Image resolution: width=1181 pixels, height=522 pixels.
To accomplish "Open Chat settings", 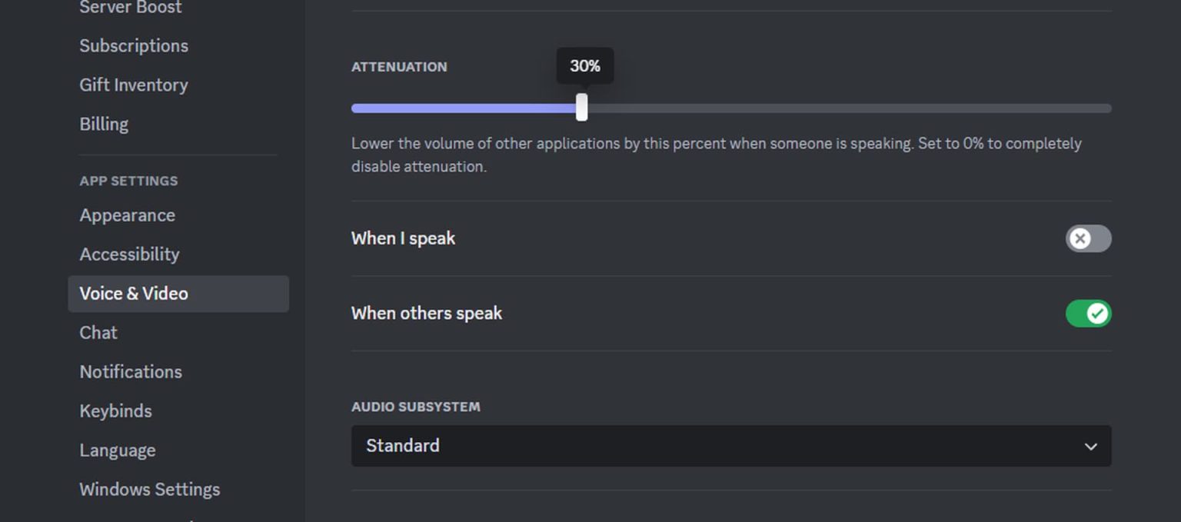I will pyautogui.click(x=98, y=333).
